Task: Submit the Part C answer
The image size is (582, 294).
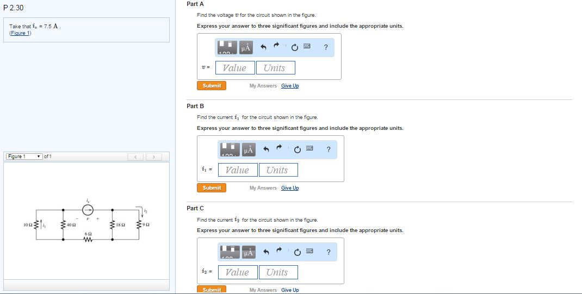Action: pos(212,290)
